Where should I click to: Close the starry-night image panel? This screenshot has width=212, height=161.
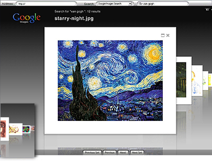tap(168, 35)
